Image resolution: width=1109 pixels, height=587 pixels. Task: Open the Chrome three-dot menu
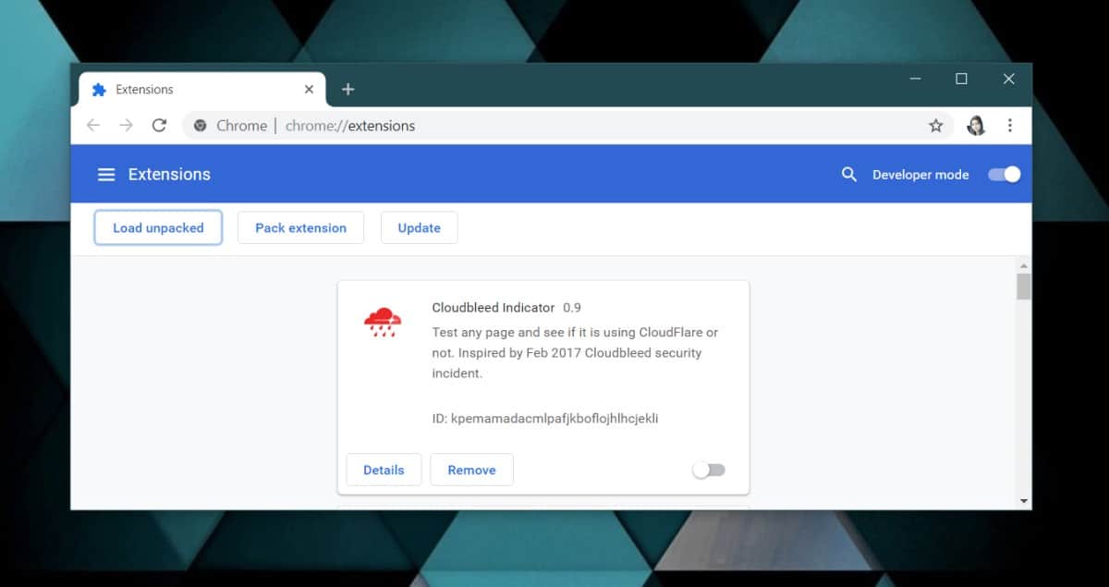(1010, 125)
